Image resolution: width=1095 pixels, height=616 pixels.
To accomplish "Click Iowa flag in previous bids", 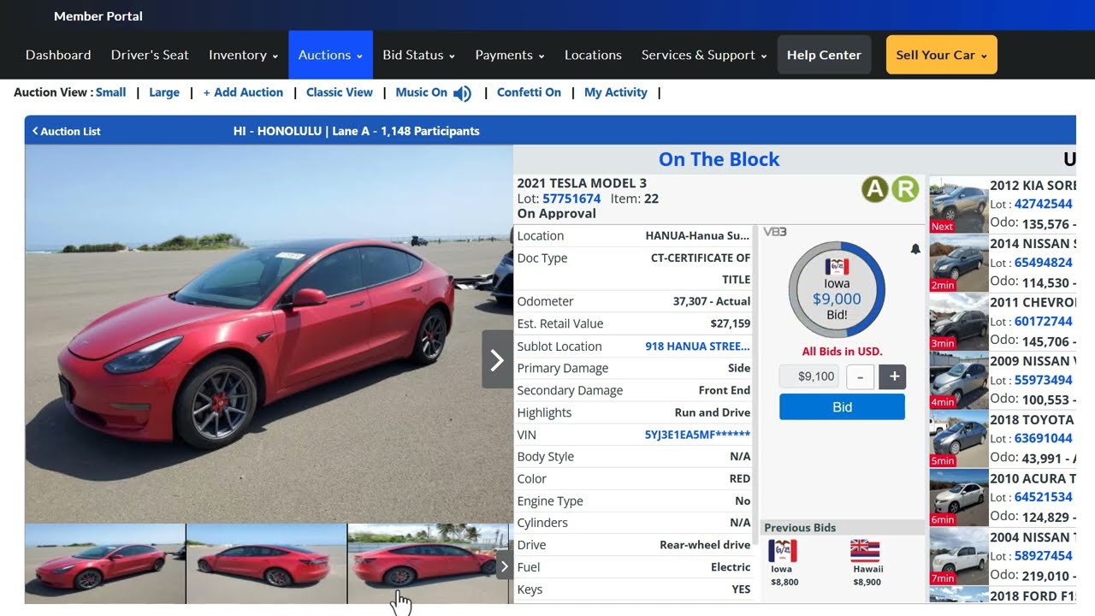I will pyautogui.click(x=782, y=551).
